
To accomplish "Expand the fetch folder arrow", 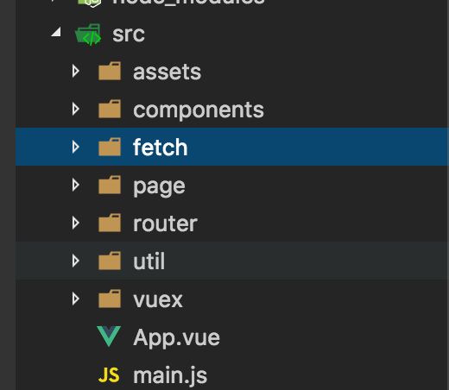I will 76,147.
